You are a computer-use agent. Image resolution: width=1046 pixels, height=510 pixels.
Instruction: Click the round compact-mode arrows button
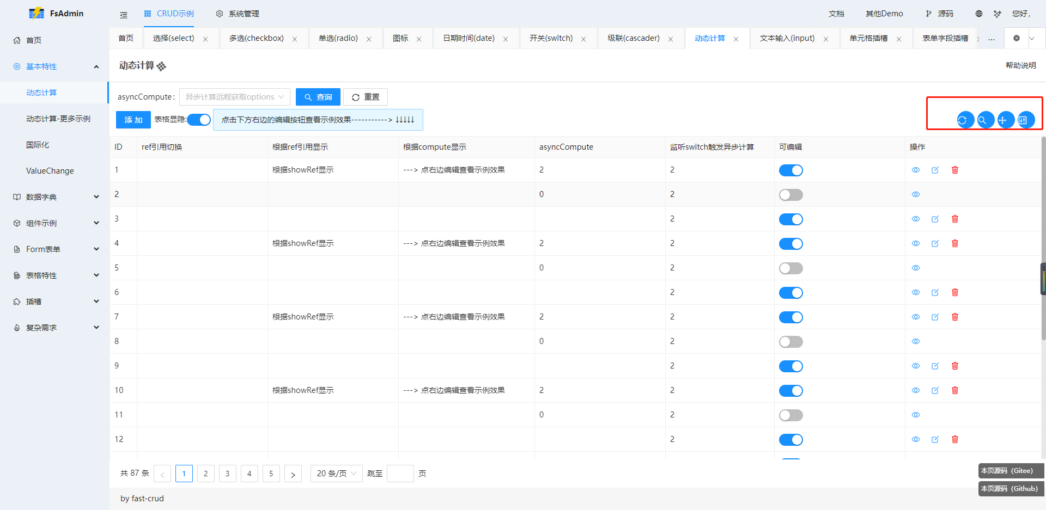tap(1006, 120)
